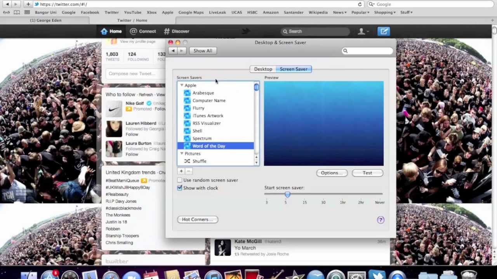Image resolution: width=497 pixels, height=279 pixels.
Task: Click Nike Golf verified badge
Action: [x=148, y=103]
